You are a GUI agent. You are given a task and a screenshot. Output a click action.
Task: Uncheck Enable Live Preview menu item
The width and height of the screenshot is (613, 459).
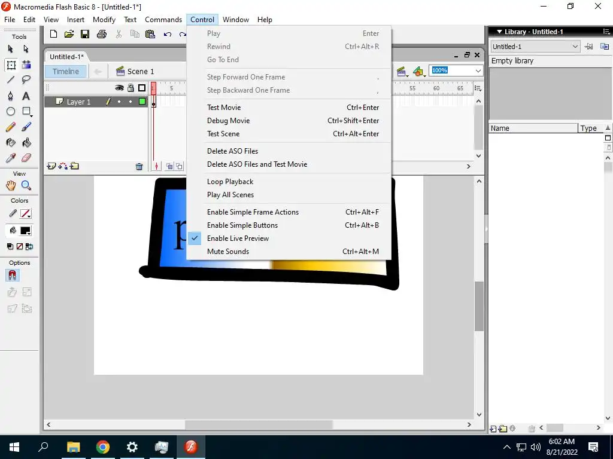coord(289,238)
